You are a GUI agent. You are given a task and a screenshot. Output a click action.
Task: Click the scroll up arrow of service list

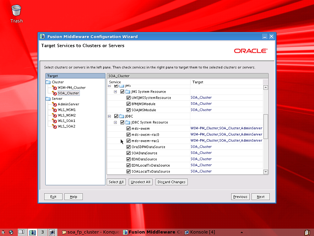(266, 88)
